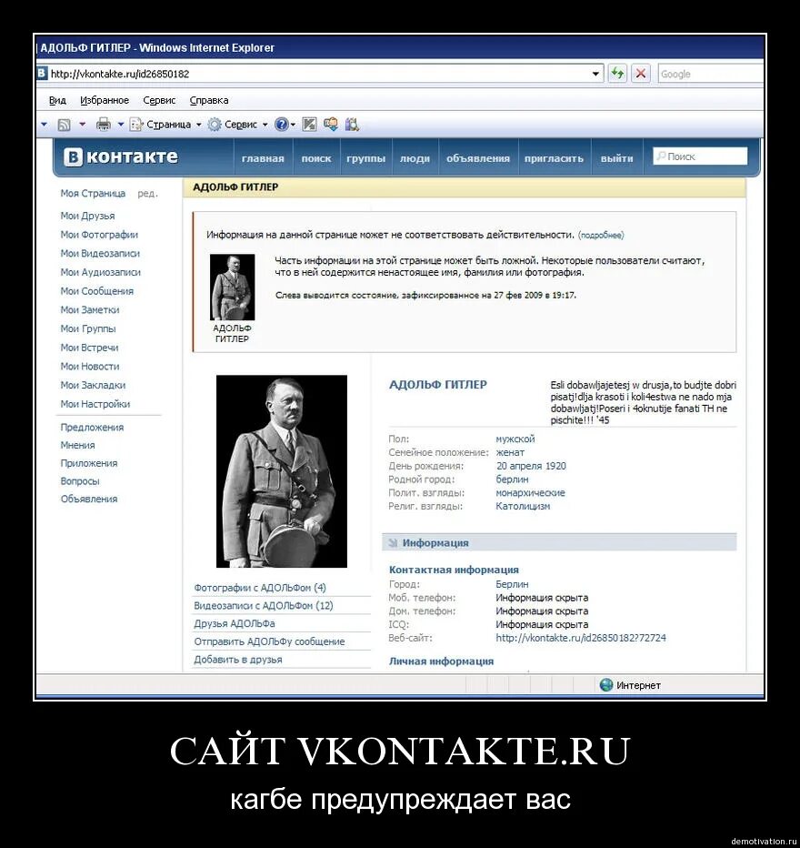Click the VKontakte logo in header
800x848 pixels.
click(x=121, y=156)
